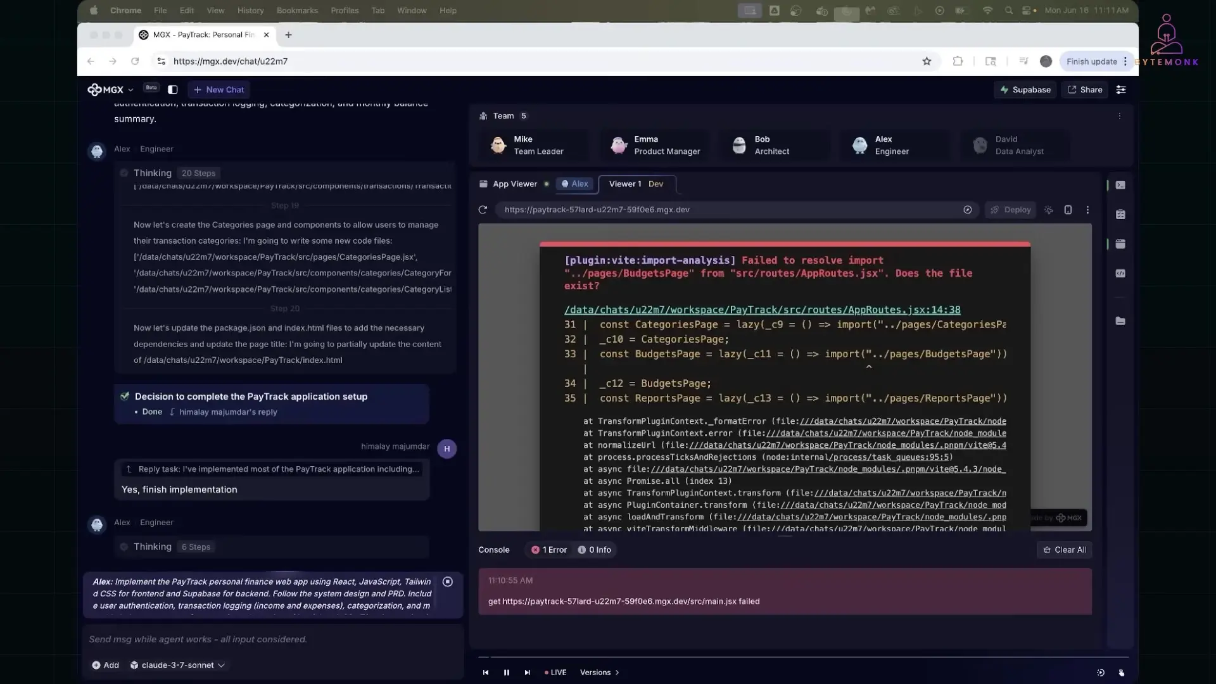
Task: Switch to the Alex viewer tab
Action: click(575, 184)
